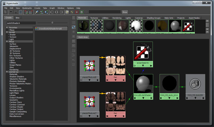This screenshot has height=127, width=214.
Task: Collapse the Arnold category in Create list
Action: pyautogui.click(x=7, y=32)
